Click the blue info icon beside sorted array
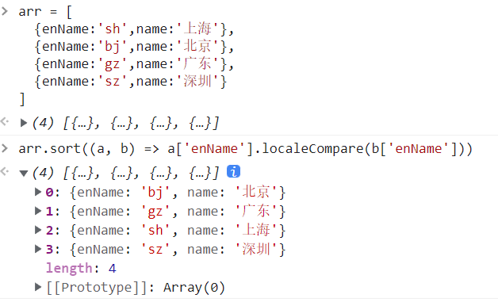The image size is (498, 302). point(233,171)
